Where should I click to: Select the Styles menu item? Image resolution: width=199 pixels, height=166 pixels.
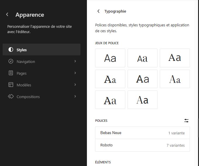click(x=42, y=50)
